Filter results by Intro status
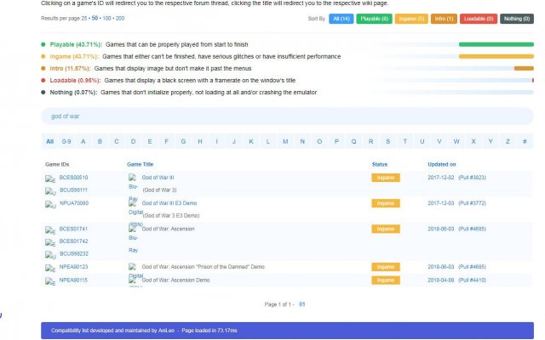This screenshot has height=340, width=545. tap(444, 19)
